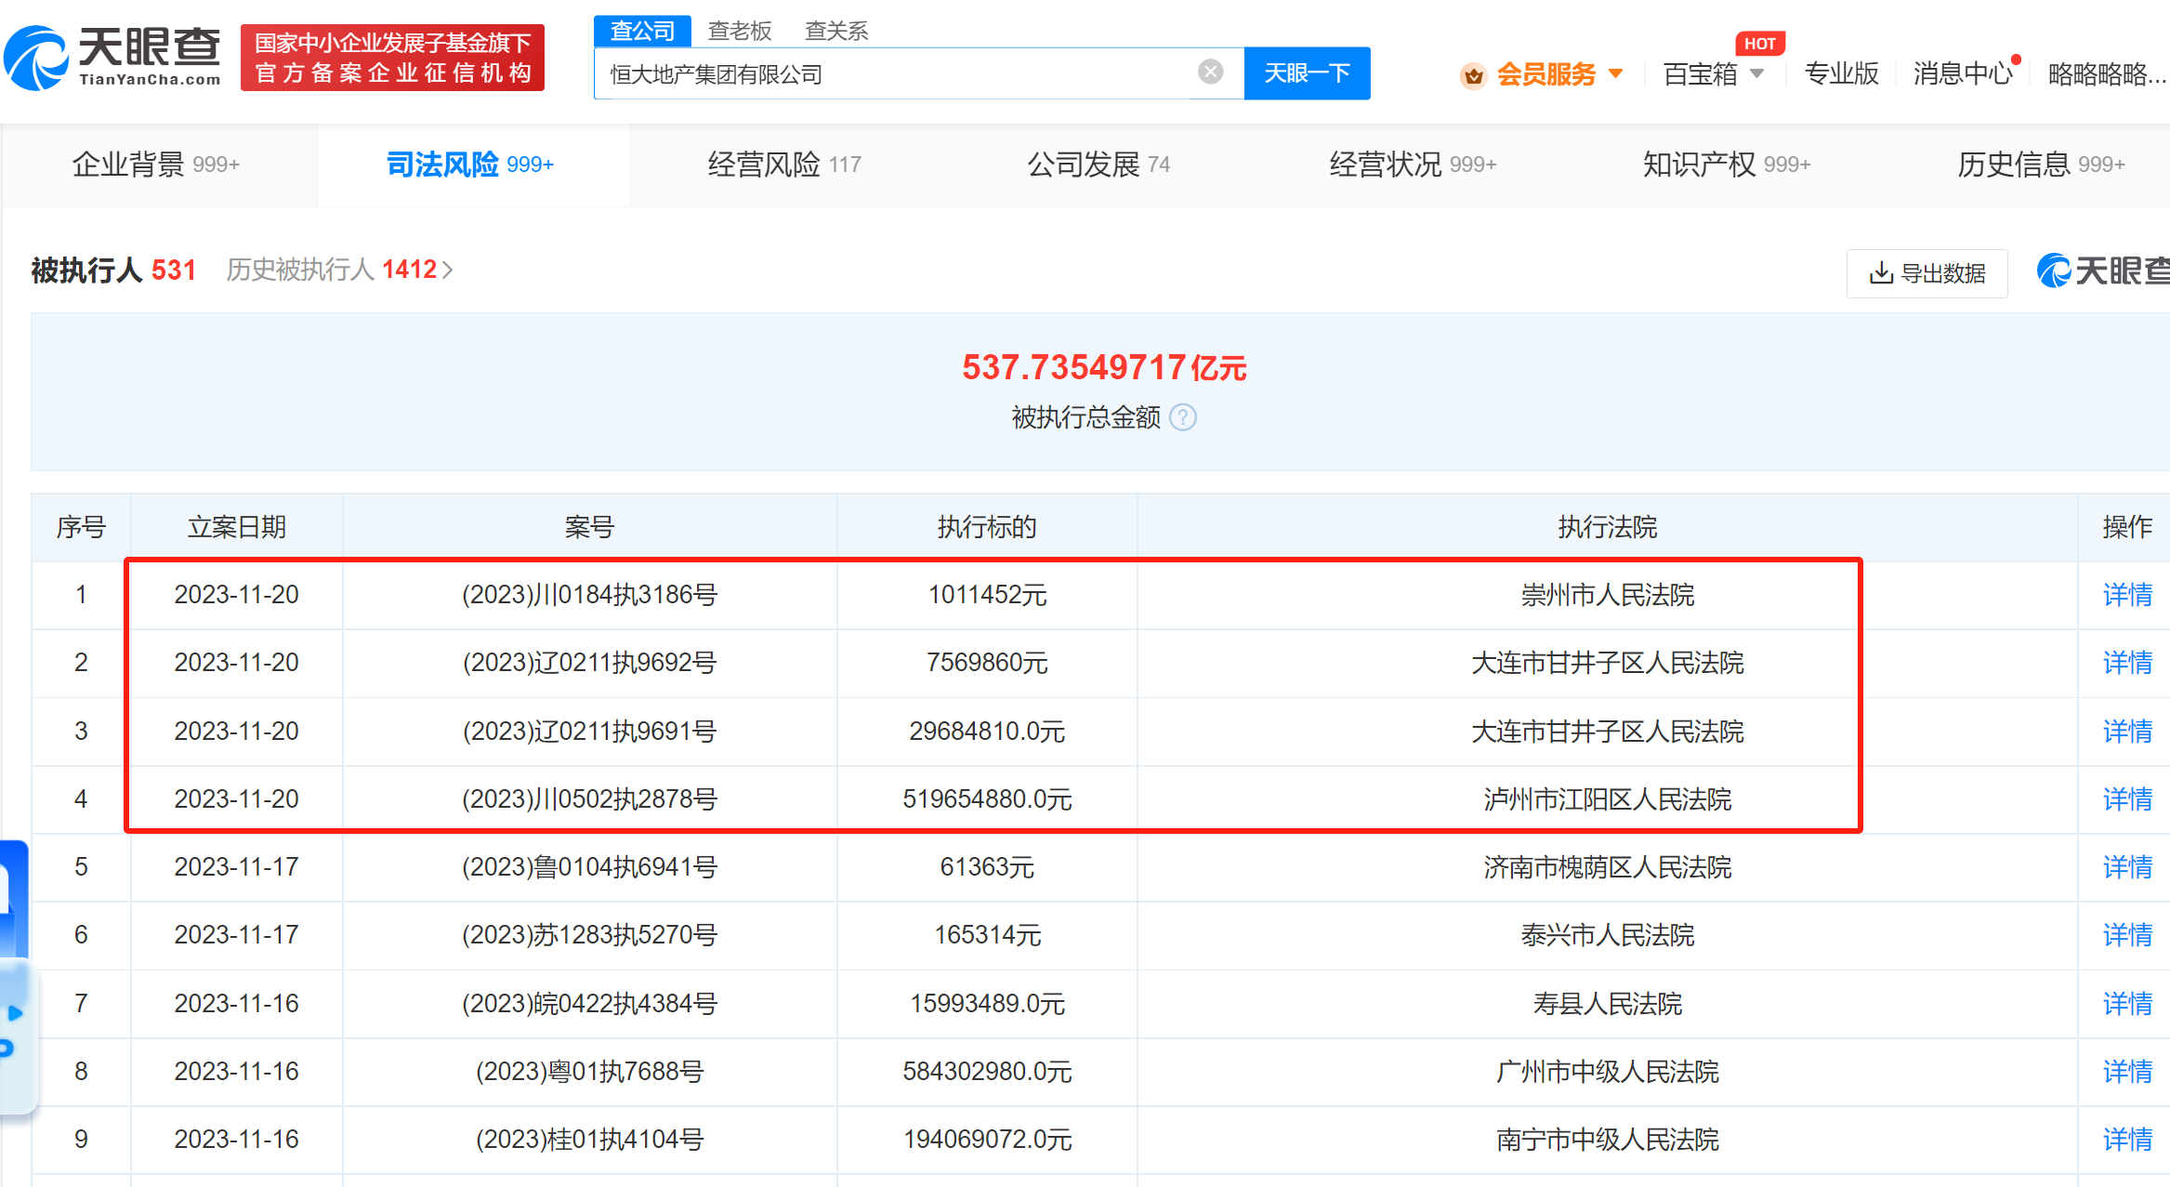Viewport: 2170px width, 1187px height.
Task: Click court name 崇州市人民法院
Action: (1608, 595)
